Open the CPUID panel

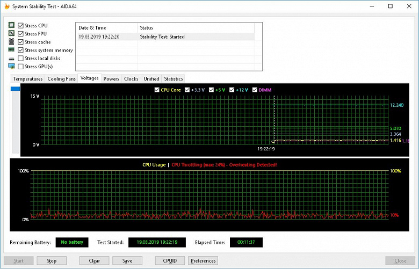pos(170,261)
